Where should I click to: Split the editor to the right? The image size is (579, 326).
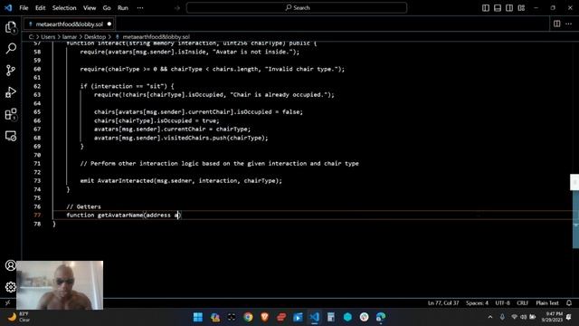coord(557,24)
